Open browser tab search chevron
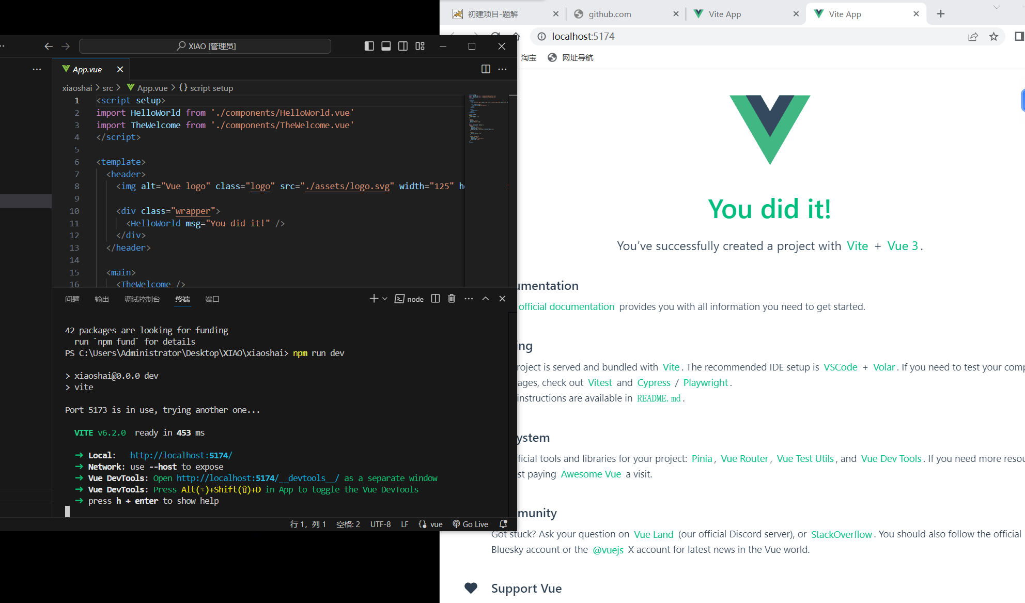Viewport: 1025px width, 603px height. point(997,7)
